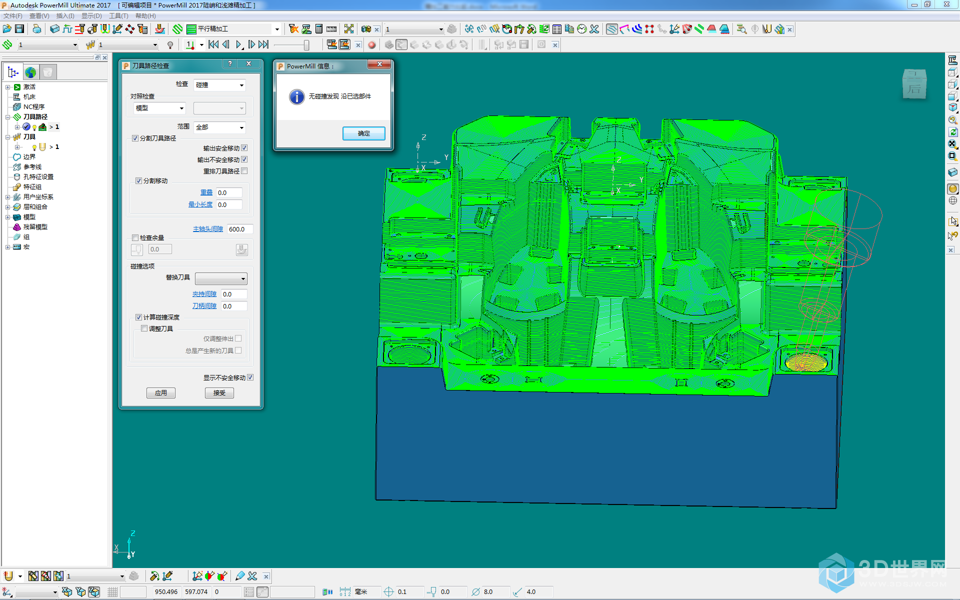This screenshot has width=960, height=600.
Task: Click the Print icon in toolbar
Action: click(x=37, y=29)
